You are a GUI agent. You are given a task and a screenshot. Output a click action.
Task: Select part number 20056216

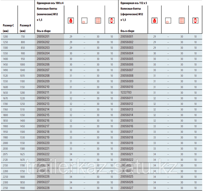coord(43,120)
